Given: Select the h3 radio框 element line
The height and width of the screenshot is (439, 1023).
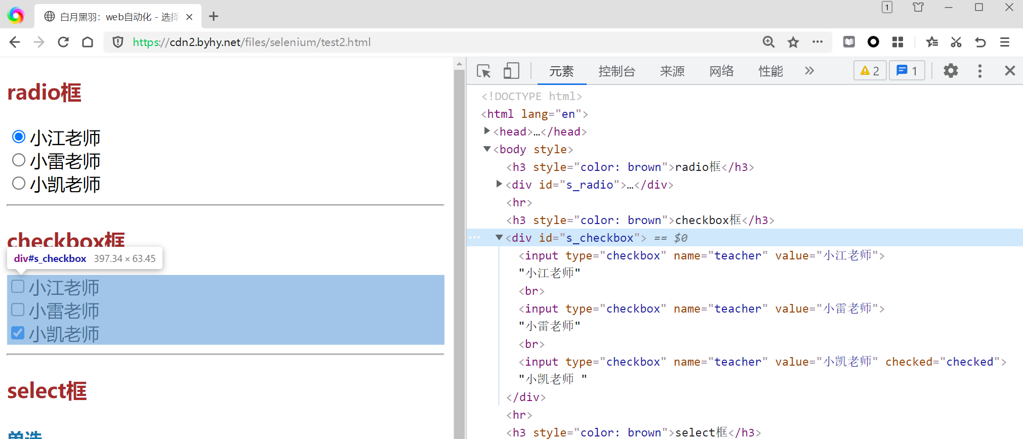Looking at the screenshot, I should click(x=630, y=167).
